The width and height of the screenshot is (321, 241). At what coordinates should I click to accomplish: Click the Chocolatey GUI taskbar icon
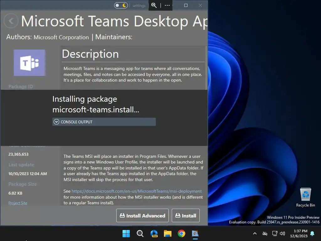(195, 233)
